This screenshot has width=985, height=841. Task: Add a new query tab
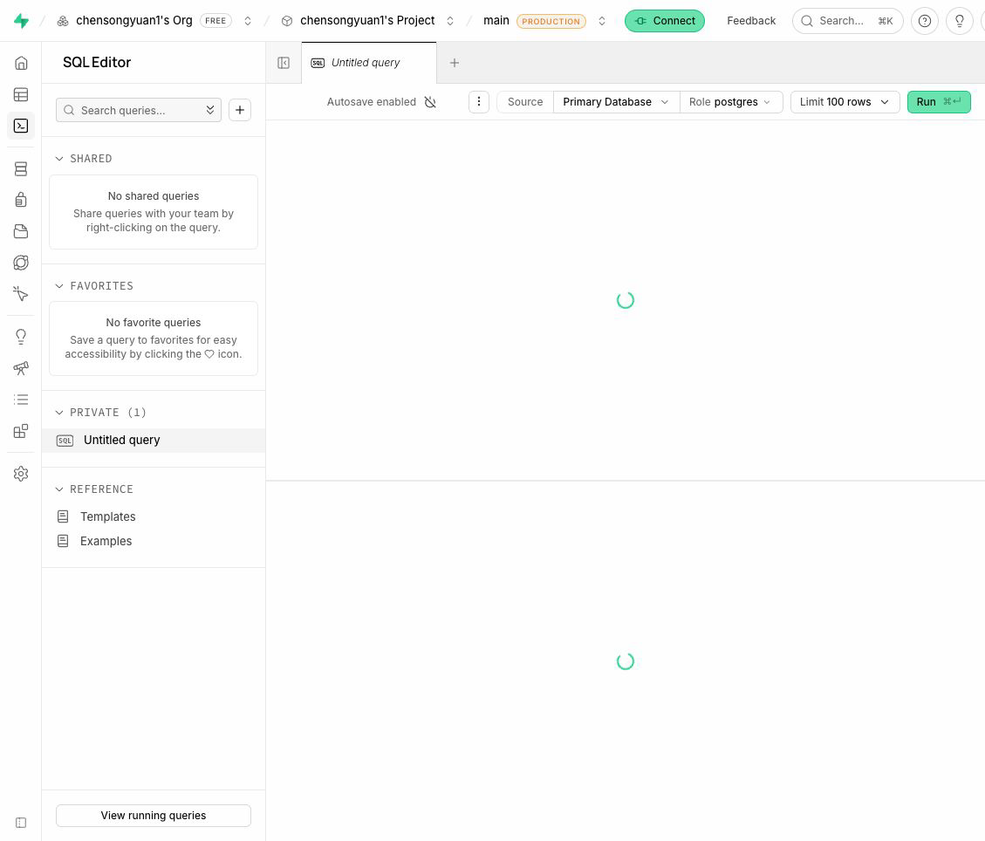point(455,63)
